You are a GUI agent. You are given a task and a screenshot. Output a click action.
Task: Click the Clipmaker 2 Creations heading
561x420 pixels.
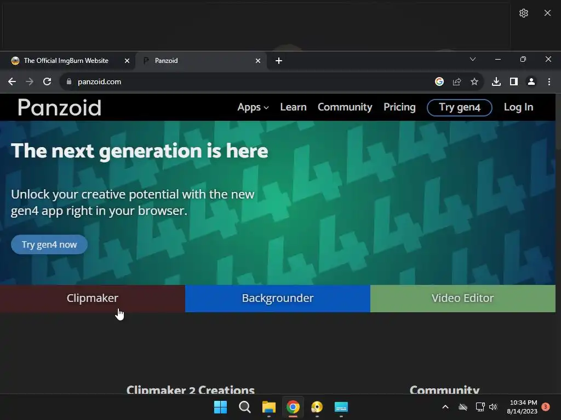(190, 389)
